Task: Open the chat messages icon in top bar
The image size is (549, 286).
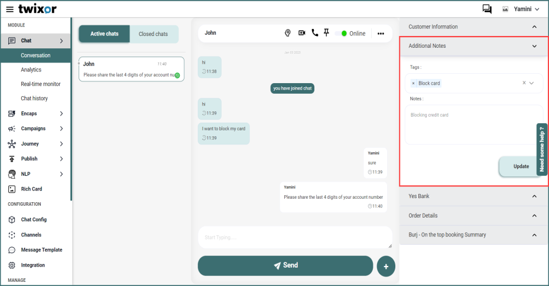Action: (x=487, y=9)
